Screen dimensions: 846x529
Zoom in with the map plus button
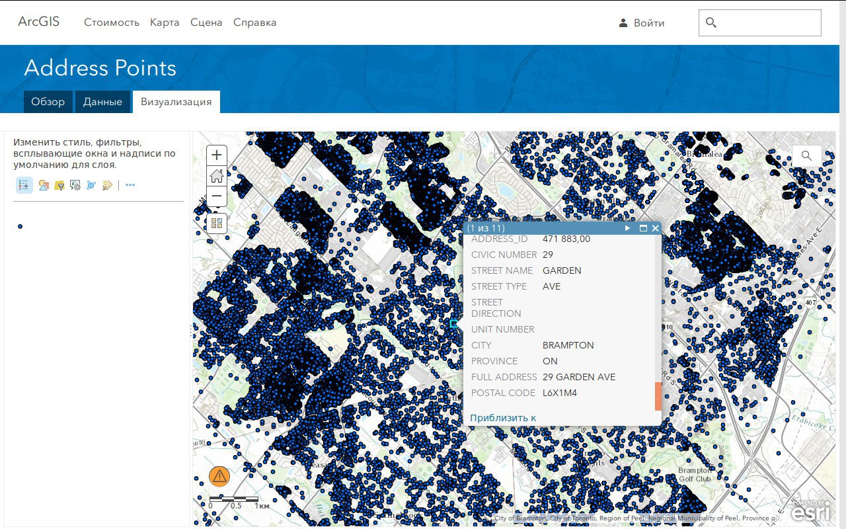coord(217,155)
